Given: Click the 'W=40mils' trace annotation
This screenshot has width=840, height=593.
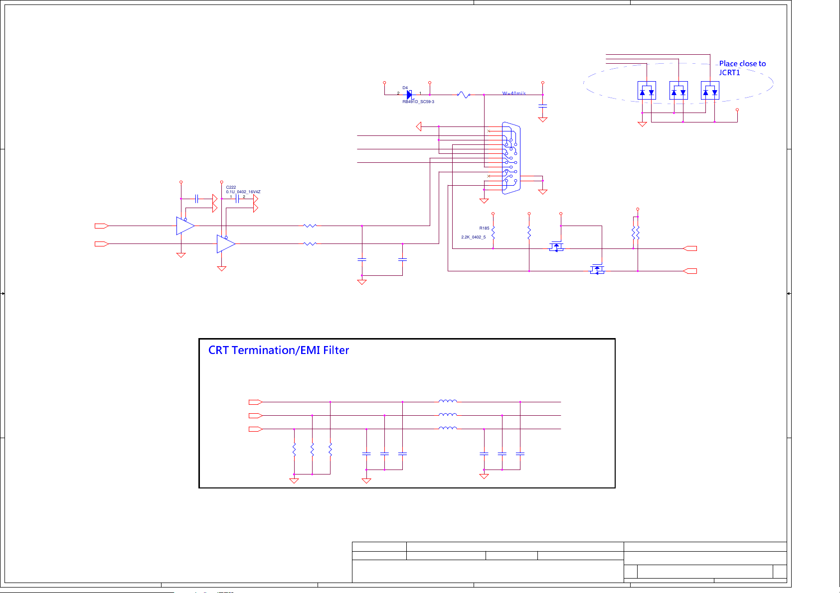Looking at the screenshot, I should [514, 94].
